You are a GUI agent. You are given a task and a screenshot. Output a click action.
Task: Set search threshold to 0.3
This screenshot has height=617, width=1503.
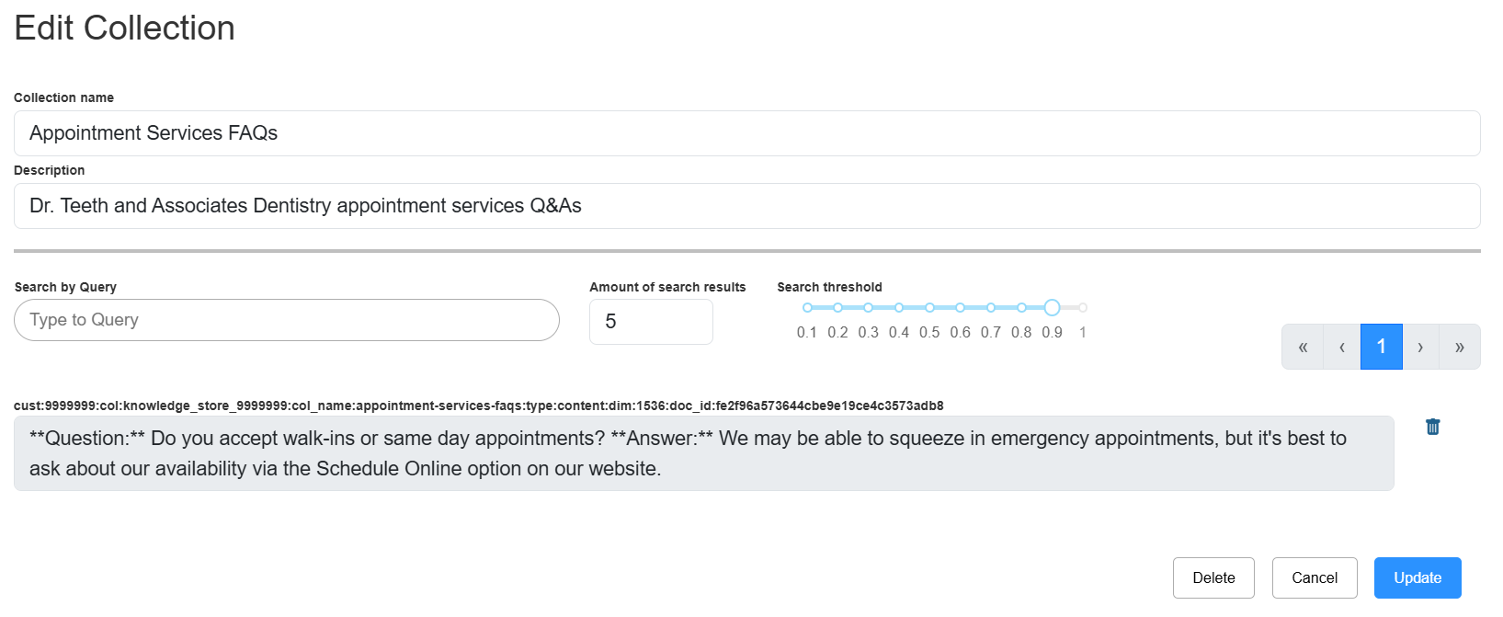point(868,308)
